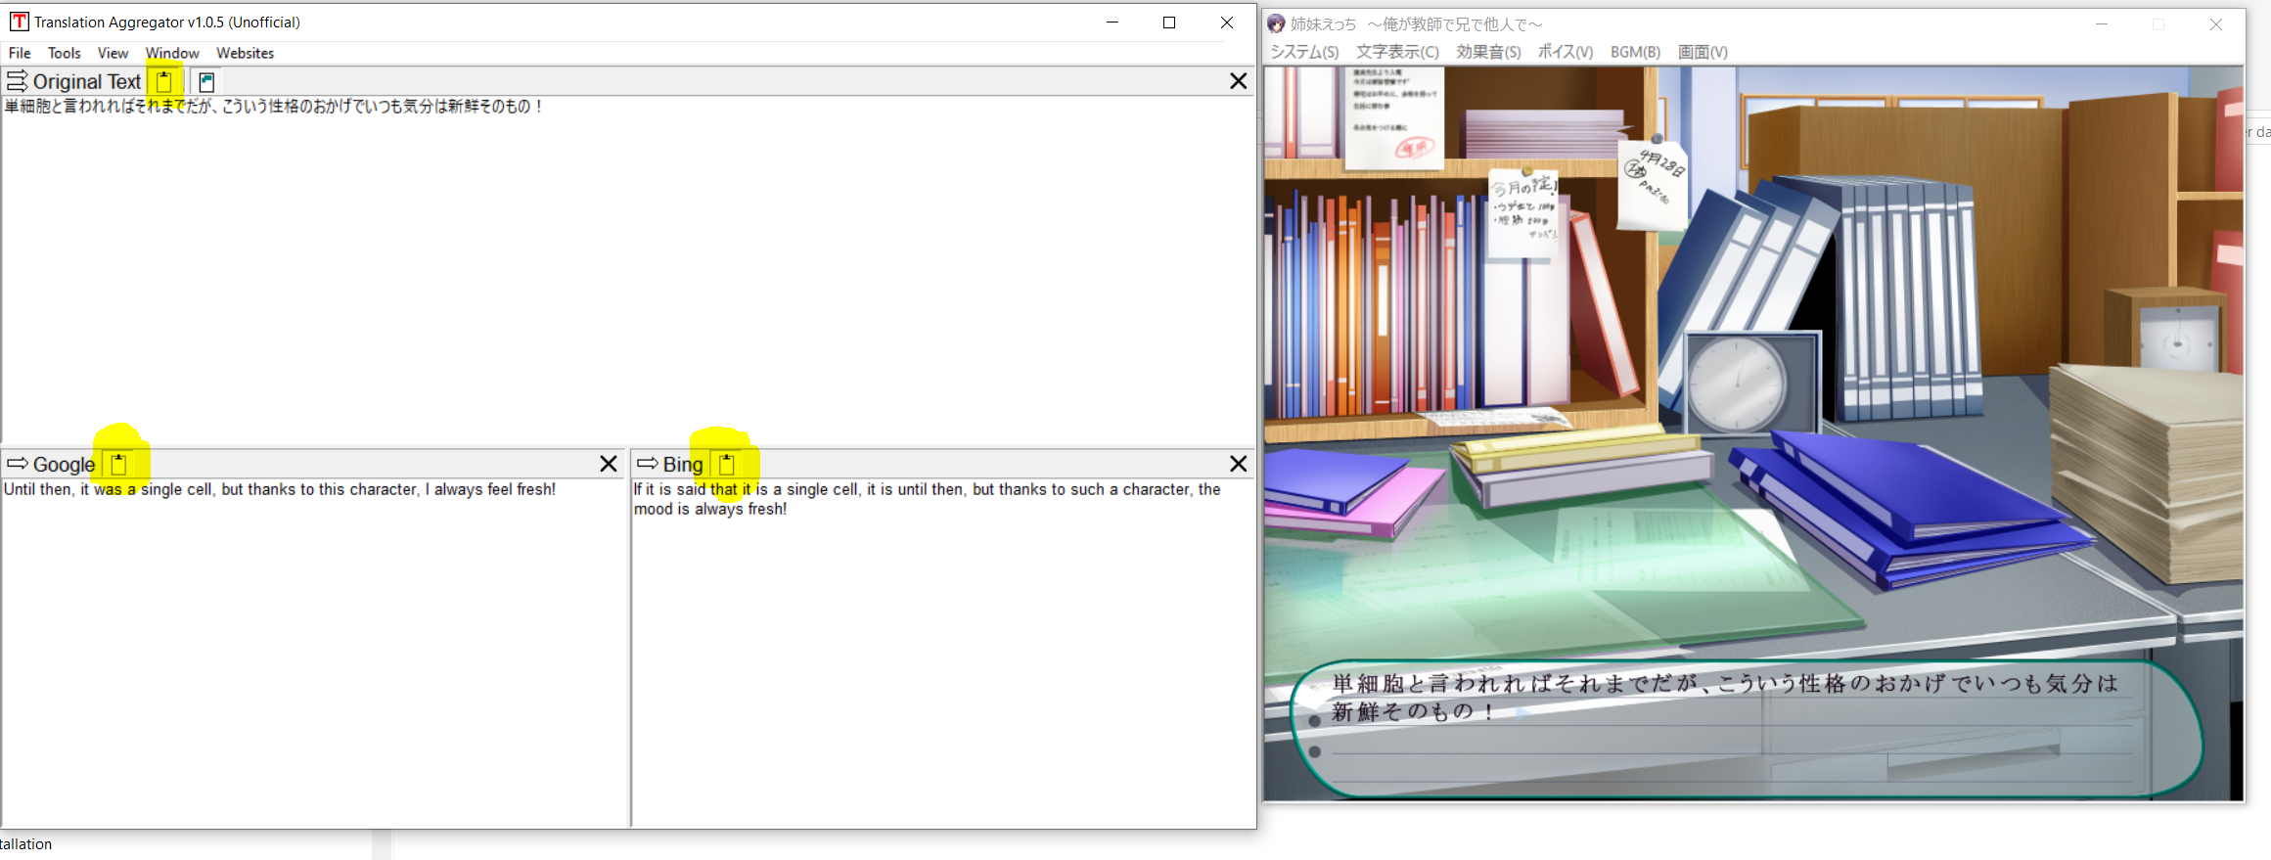This screenshot has width=2271, height=860.
Task: Click the Bing translation output text
Action: (x=927, y=499)
